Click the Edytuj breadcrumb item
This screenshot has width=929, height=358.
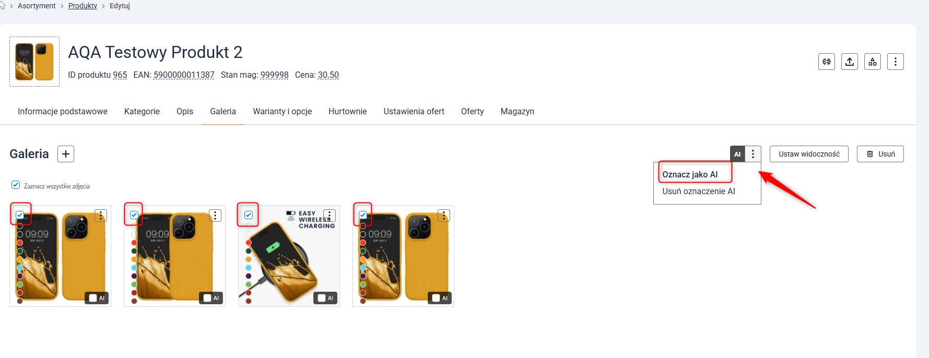[120, 6]
